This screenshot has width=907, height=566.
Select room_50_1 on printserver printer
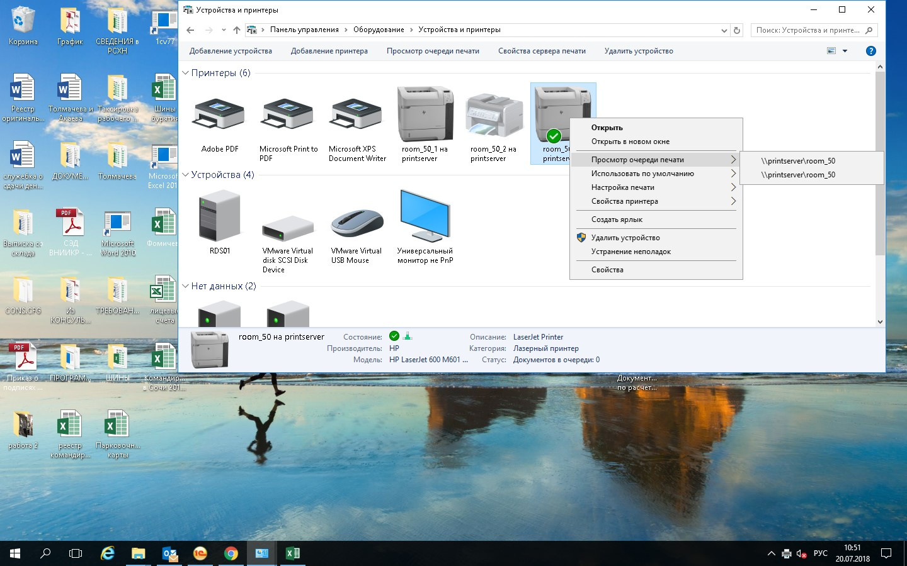click(425, 114)
